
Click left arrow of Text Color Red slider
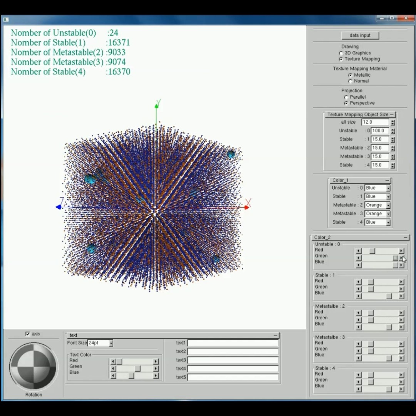coord(113,362)
